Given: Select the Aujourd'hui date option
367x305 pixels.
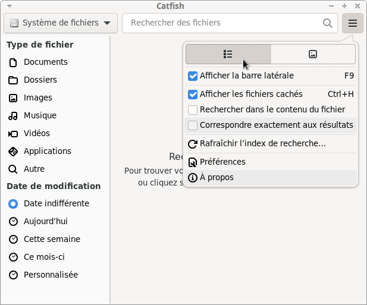Looking at the screenshot, I should click(45, 221).
